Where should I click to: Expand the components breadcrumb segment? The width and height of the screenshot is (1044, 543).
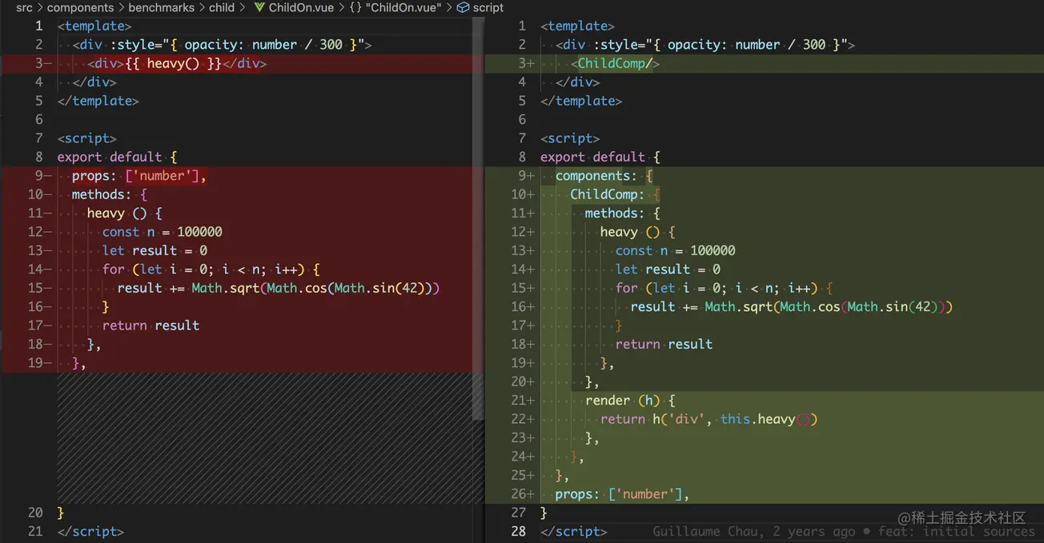pyautogui.click(x=80, y=7)
